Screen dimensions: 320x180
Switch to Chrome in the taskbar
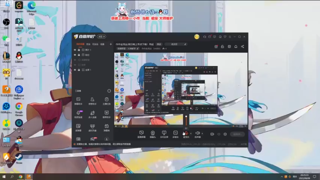[20, 176]
